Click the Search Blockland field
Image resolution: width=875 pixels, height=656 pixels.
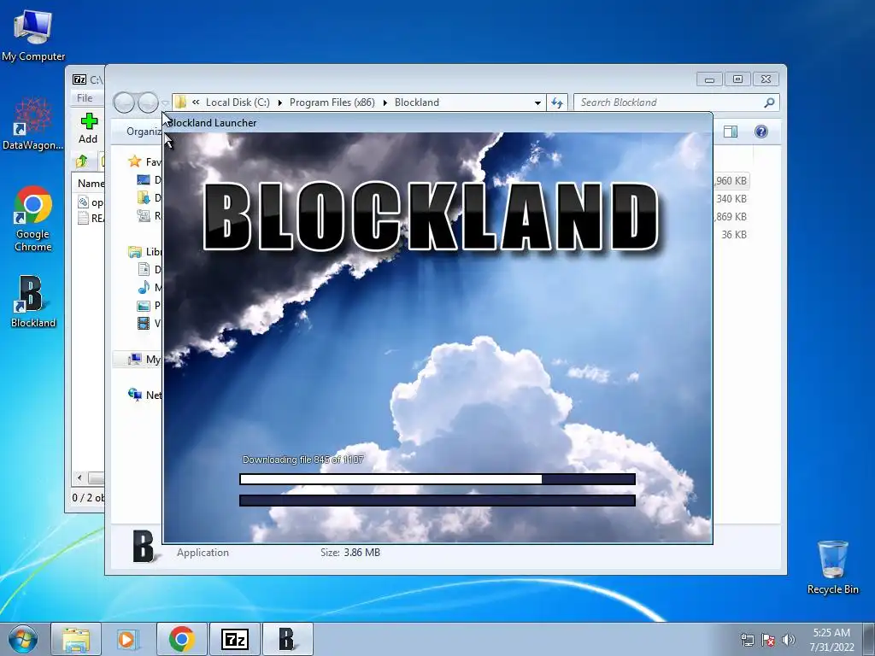click(x=668, y=102)
